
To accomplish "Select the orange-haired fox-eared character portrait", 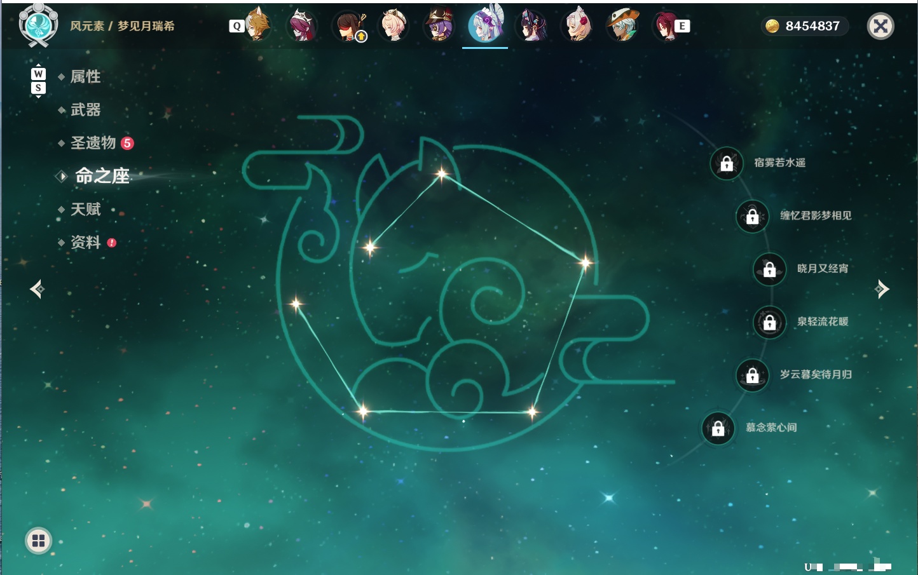I will click(x=257, y=25).
